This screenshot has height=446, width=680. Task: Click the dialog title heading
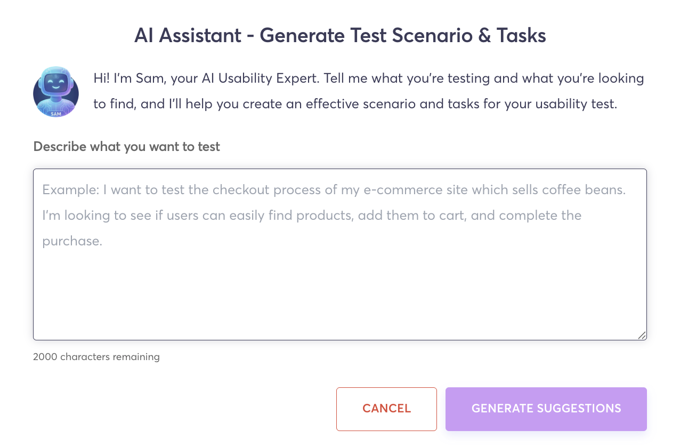(340, 35)
